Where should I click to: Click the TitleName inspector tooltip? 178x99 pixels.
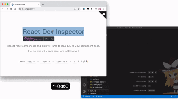pos(38,39)
